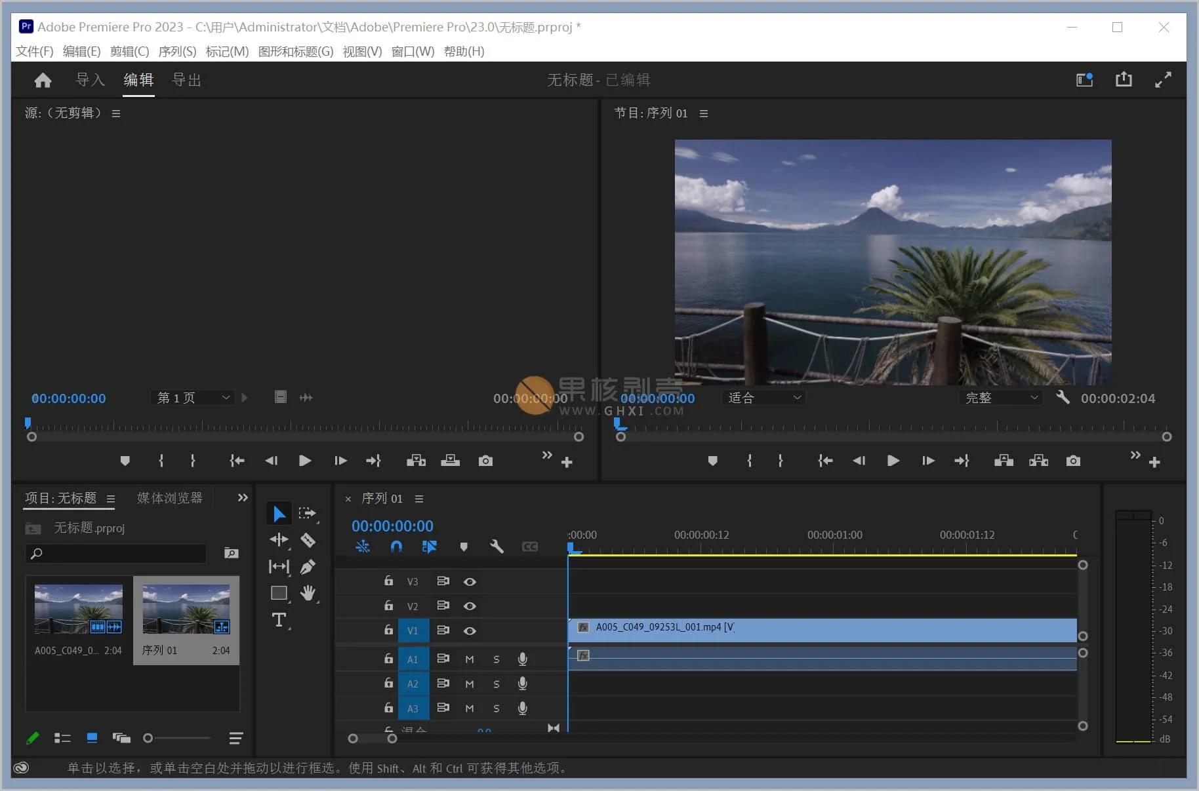Switch to the 媒体浏览器 tab
Image resolution: width=1199 pixels, height=791 pixels.
coord(169,498)
